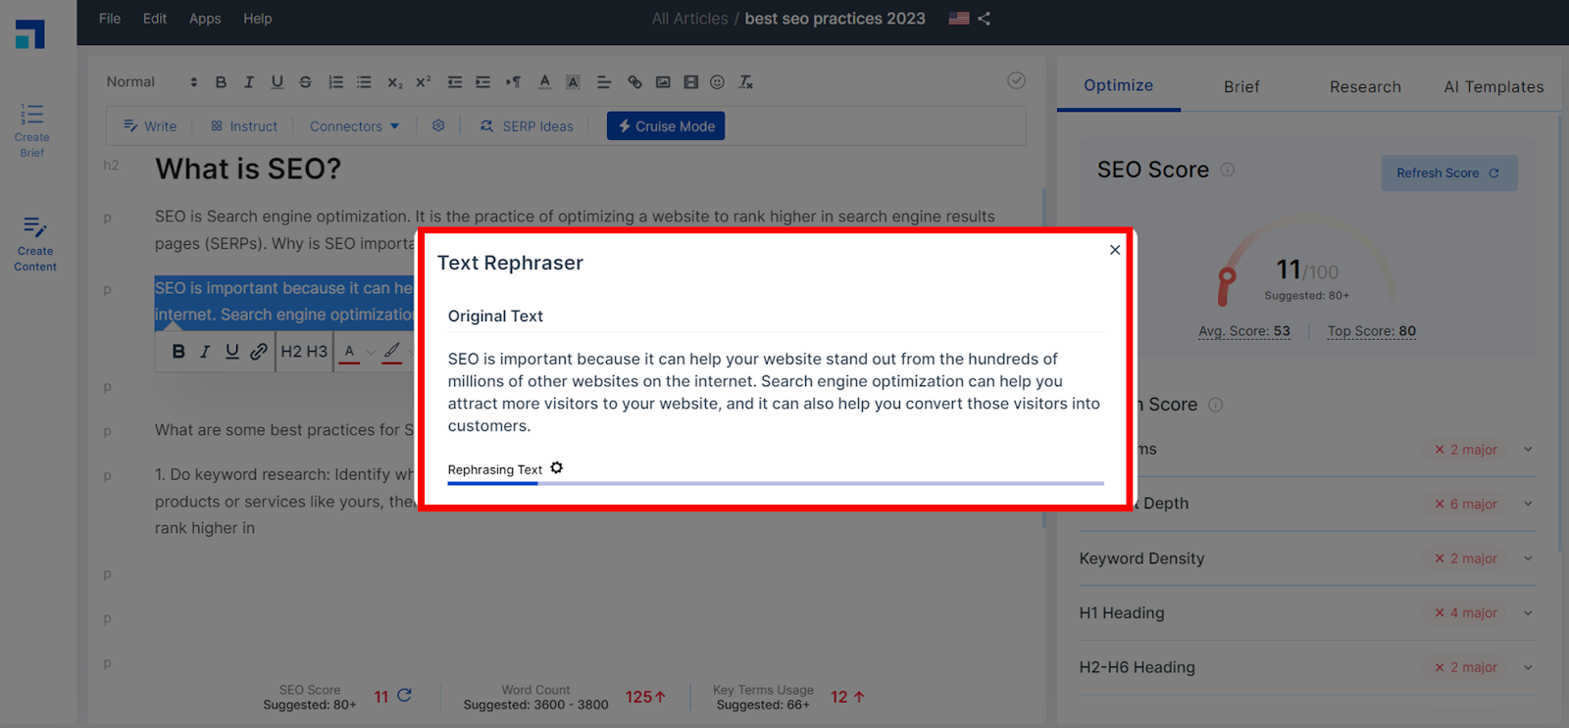Click the US flag language icon
Image resolution: width=1569 pixels, height=728 pixels.
(959, 19)
